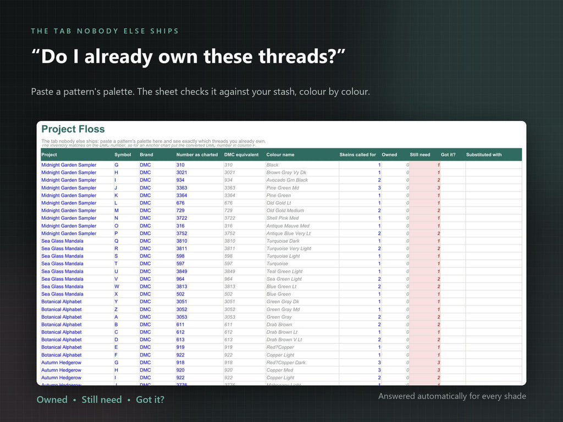
Task: Click the 'Project Floss' sheet title
Action: pyautogui.click(x=73, y=129)
